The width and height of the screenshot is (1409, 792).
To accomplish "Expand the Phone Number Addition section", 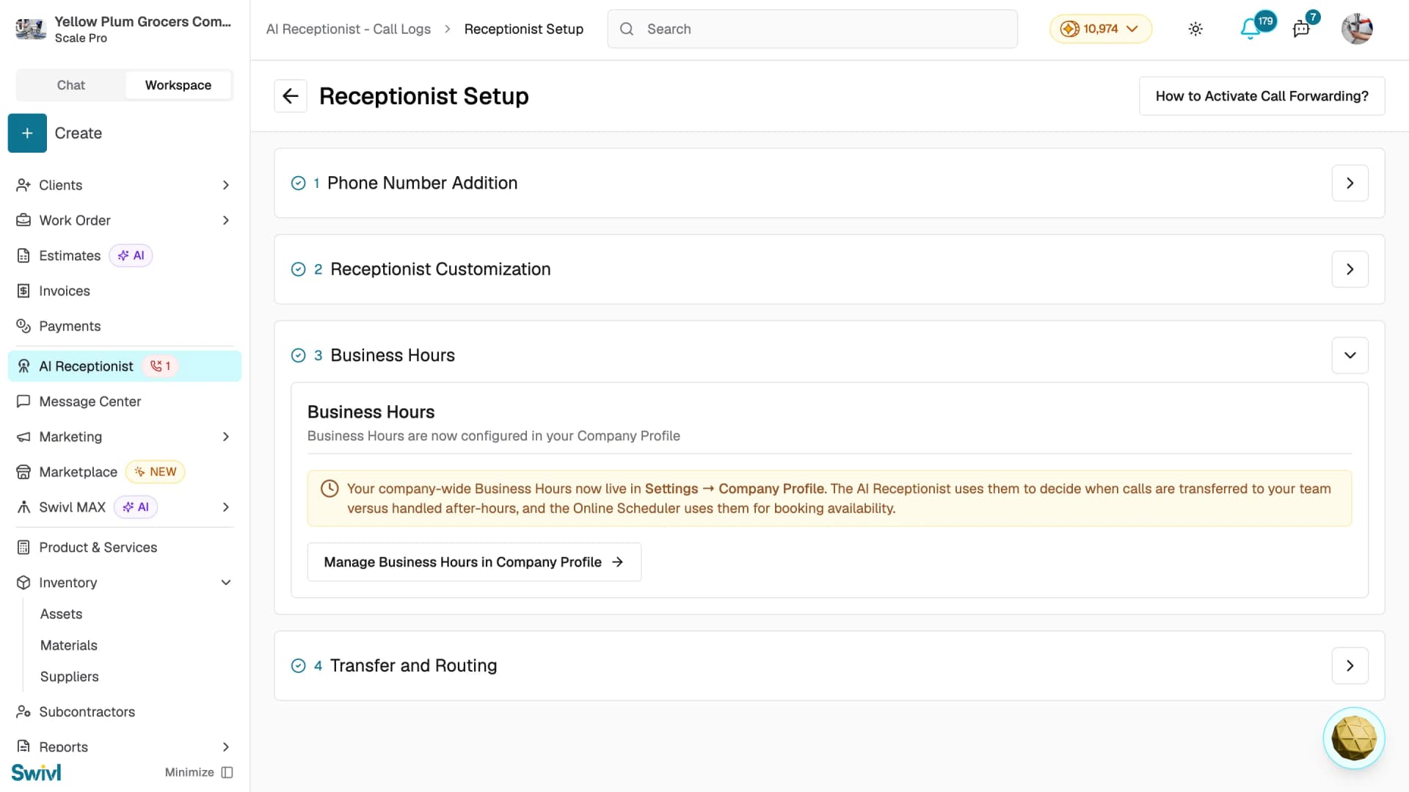I will [x=1350, y=184].
